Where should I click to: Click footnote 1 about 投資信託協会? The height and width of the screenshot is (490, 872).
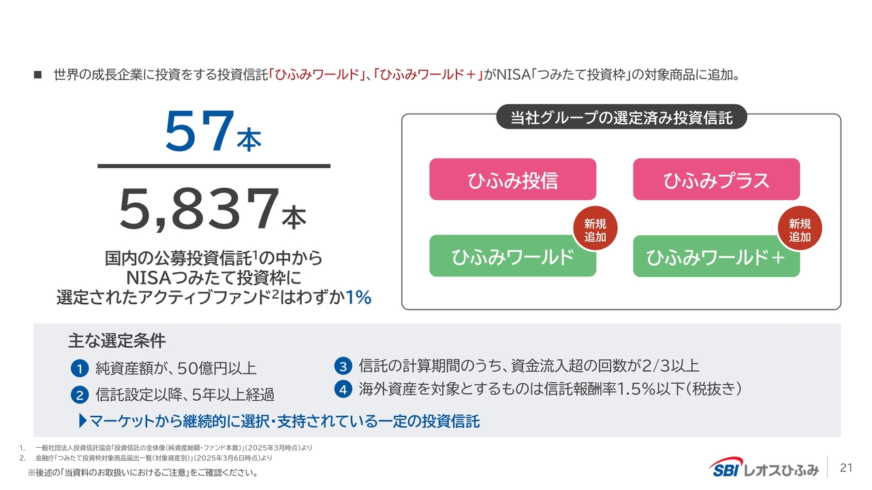(x=174, y=448)
